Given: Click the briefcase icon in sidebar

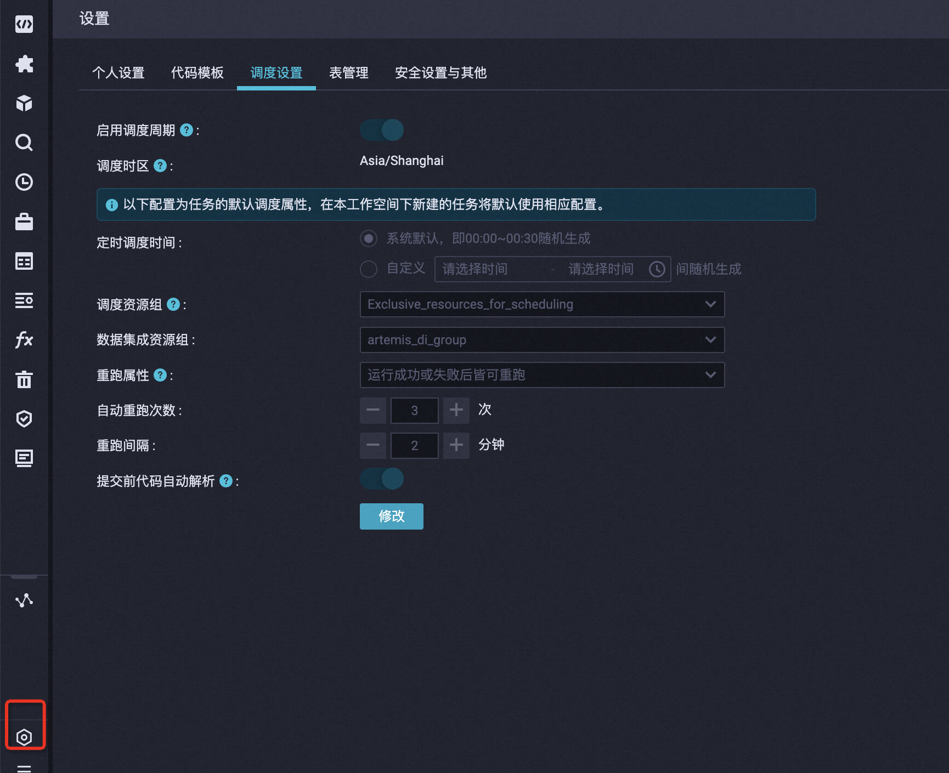Looking at the screenshot, I should (24, 221).
